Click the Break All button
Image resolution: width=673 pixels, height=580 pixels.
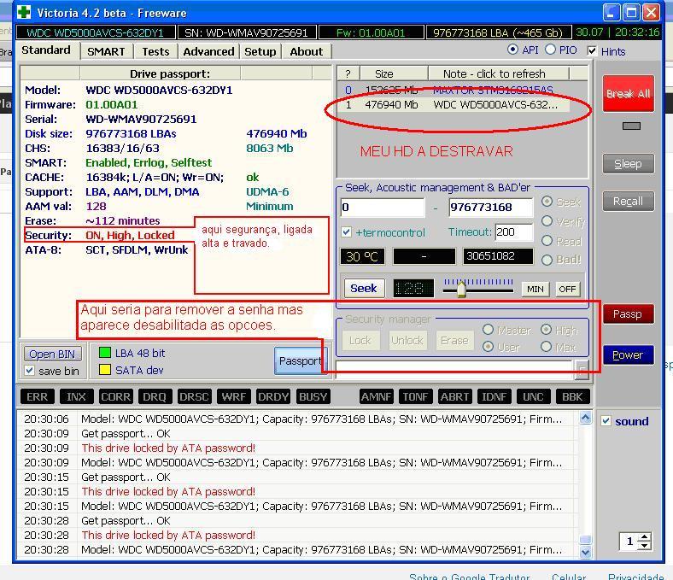pos(628,94)
